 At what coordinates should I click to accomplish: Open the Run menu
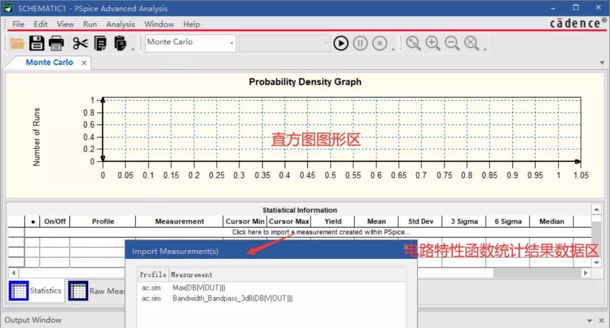click(x=90, y=24)
